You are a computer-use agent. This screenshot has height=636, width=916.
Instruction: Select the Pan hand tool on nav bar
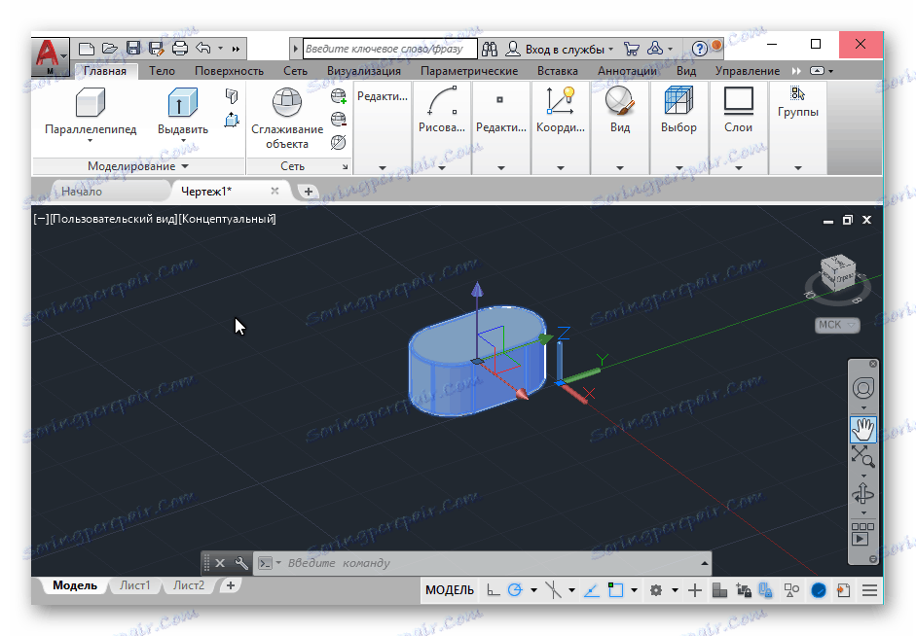click(863, 430)
